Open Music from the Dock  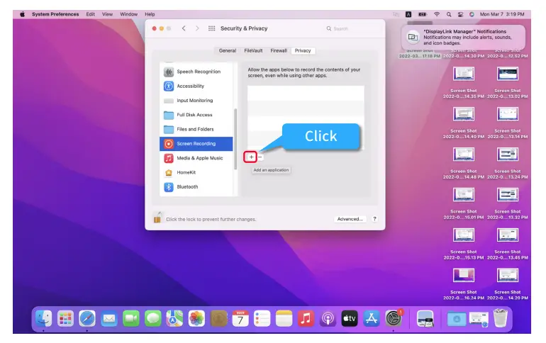(x=306, y=318)
